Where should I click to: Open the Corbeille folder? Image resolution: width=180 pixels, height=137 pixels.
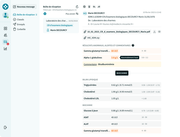coord(19,29)
